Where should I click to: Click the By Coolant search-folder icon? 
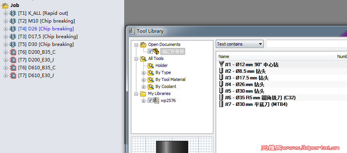pyautogui.click(x=151, y=87)
